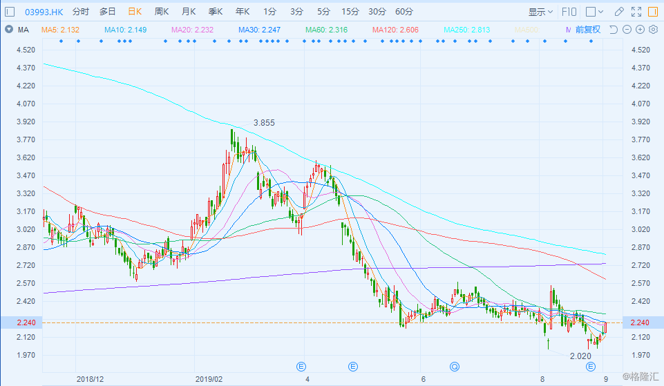Click the undo reset arrow icon
This screenshot has height=386, width=664.
pyautogui.click(x=614, y=30)
